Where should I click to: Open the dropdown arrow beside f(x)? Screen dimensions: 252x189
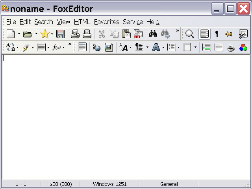[x=64, y=47]
